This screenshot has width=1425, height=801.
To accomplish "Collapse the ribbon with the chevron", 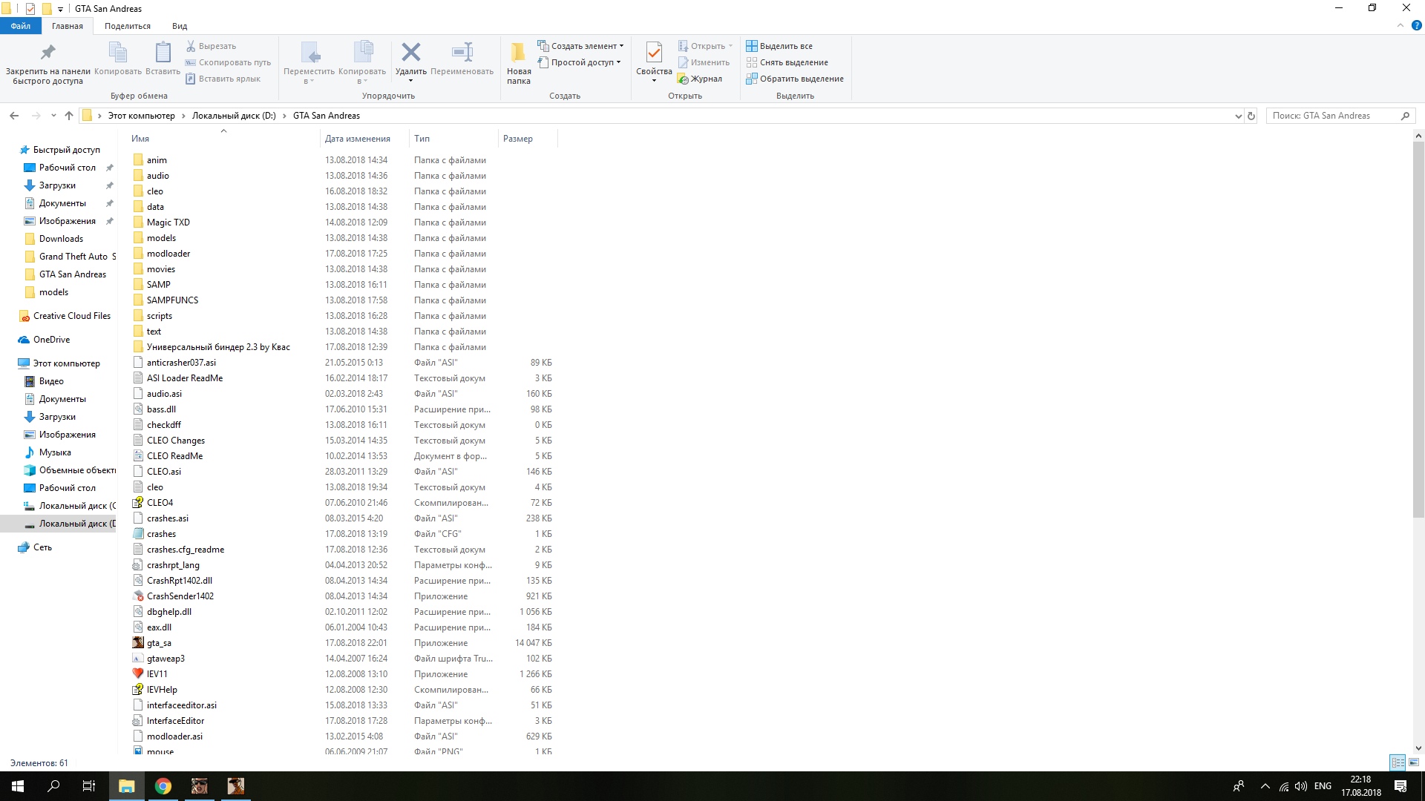I will click(x=1401, y=25).
